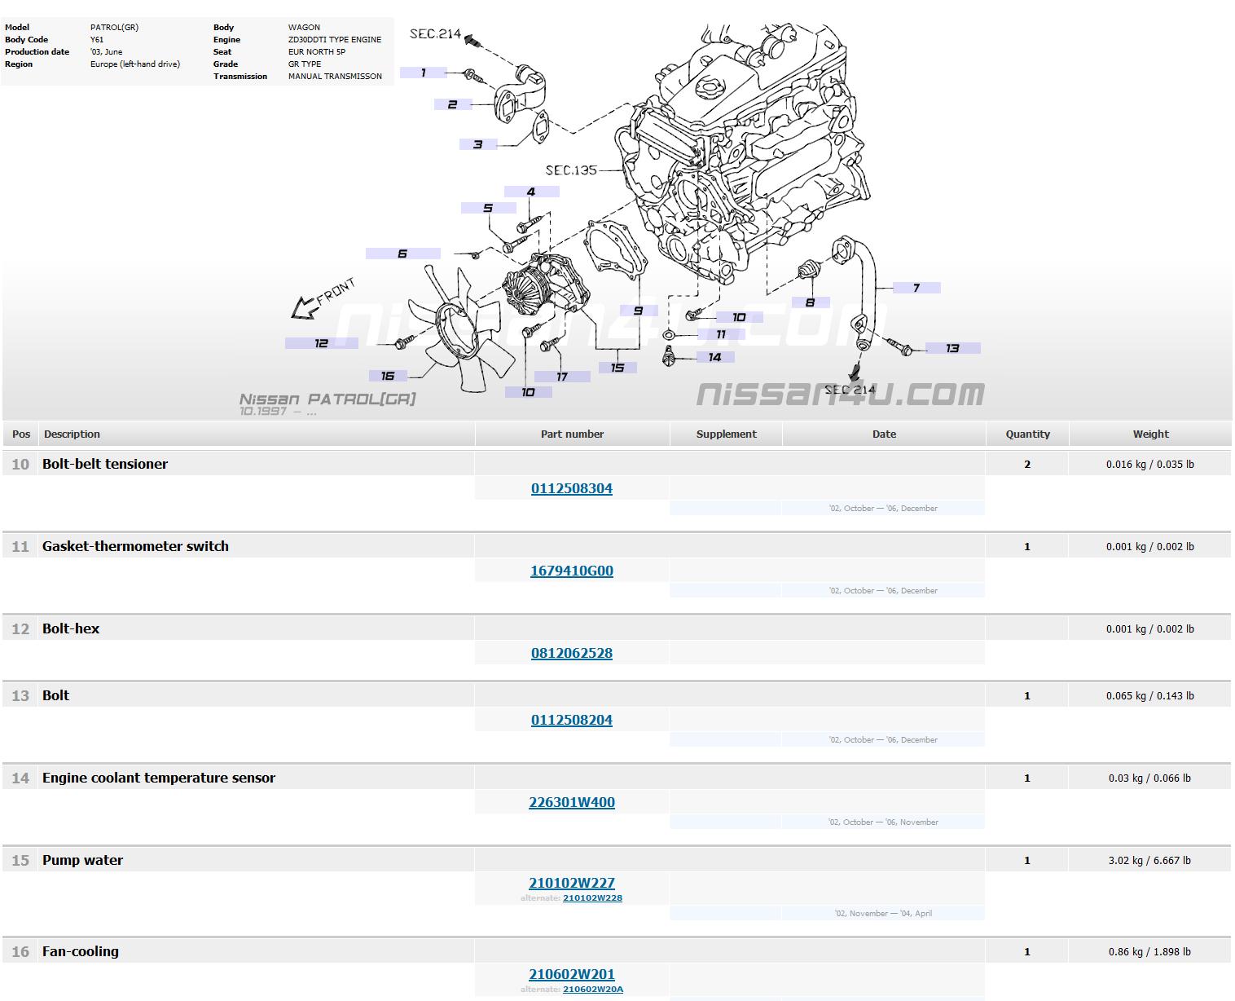The width and height of the screenshot is (1235, 1001).
Task: Click diagram callout label 6
Action: 402,254
